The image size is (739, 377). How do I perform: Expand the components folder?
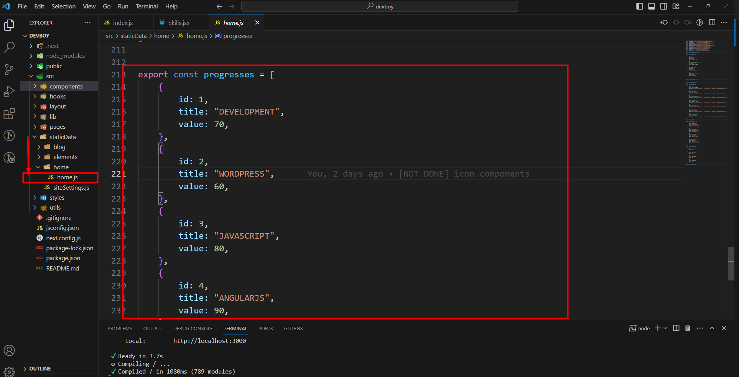pyautogui.click(x=66, y=87)
